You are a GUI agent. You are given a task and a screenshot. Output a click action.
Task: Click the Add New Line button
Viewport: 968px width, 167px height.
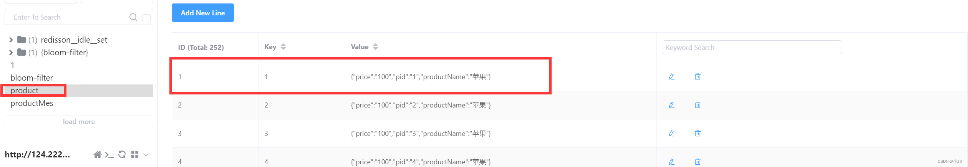tap(203, 13)
